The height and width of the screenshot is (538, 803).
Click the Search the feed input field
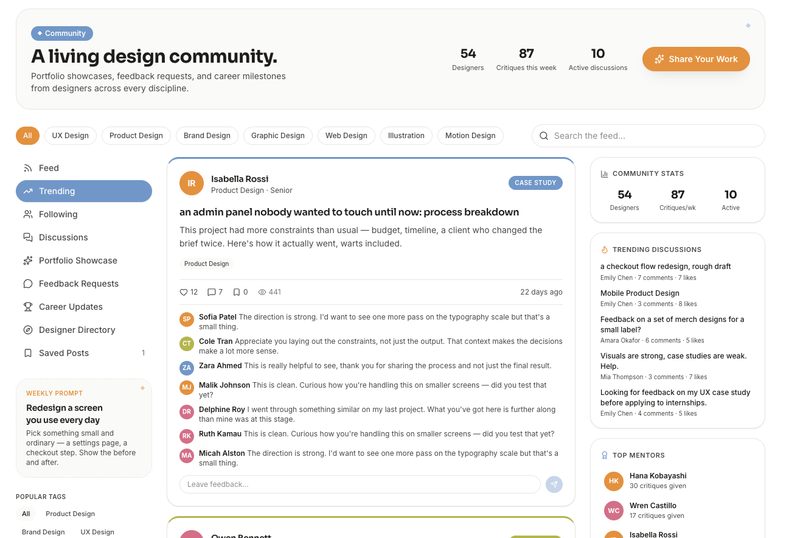click(648, 136)
